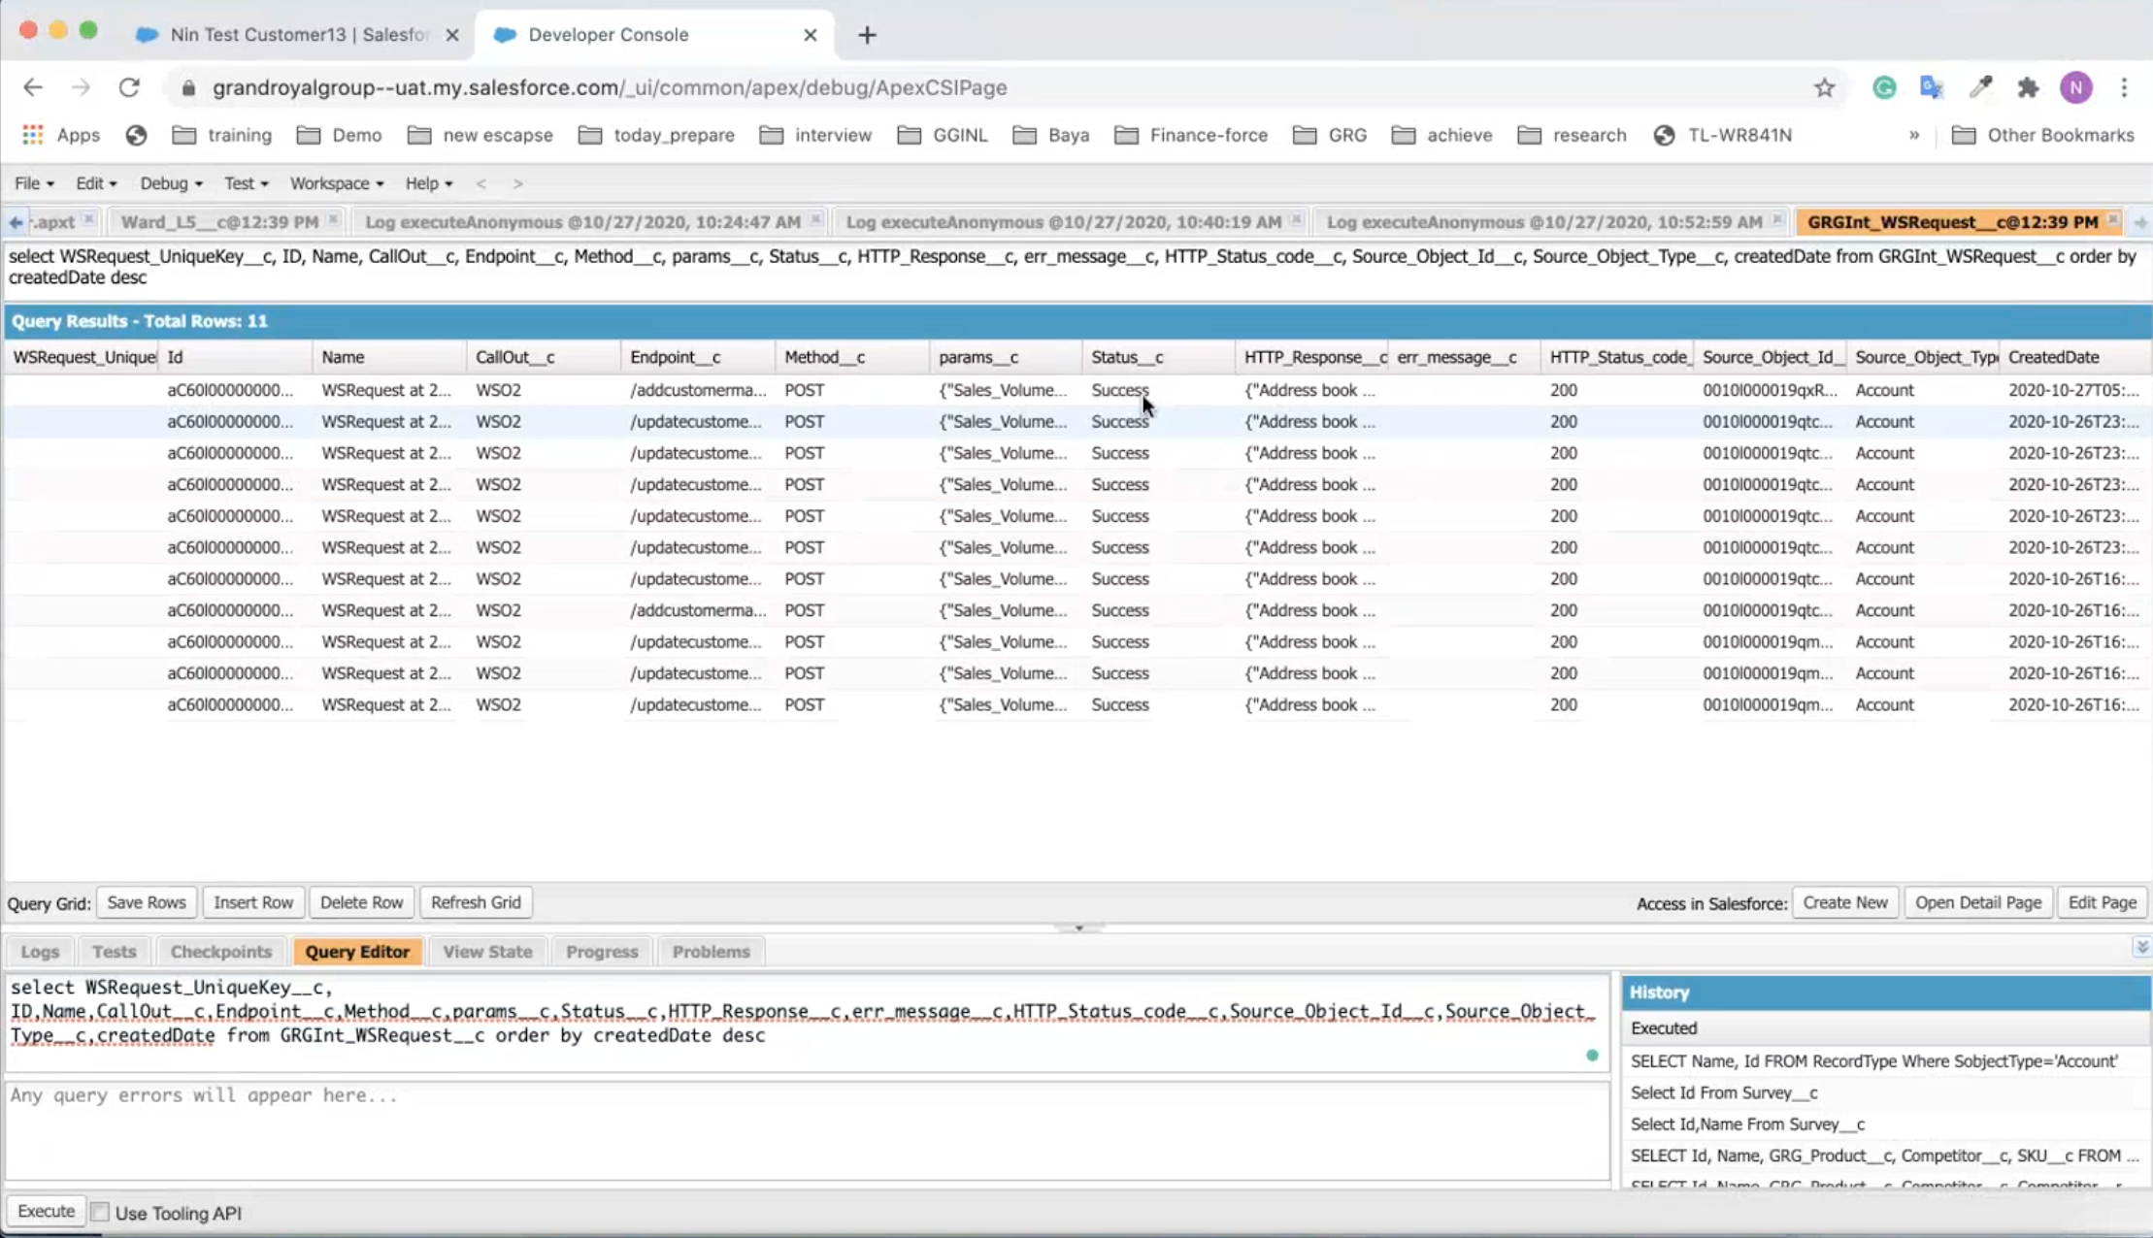Bookmark page with star icon

pos(1824,87)
